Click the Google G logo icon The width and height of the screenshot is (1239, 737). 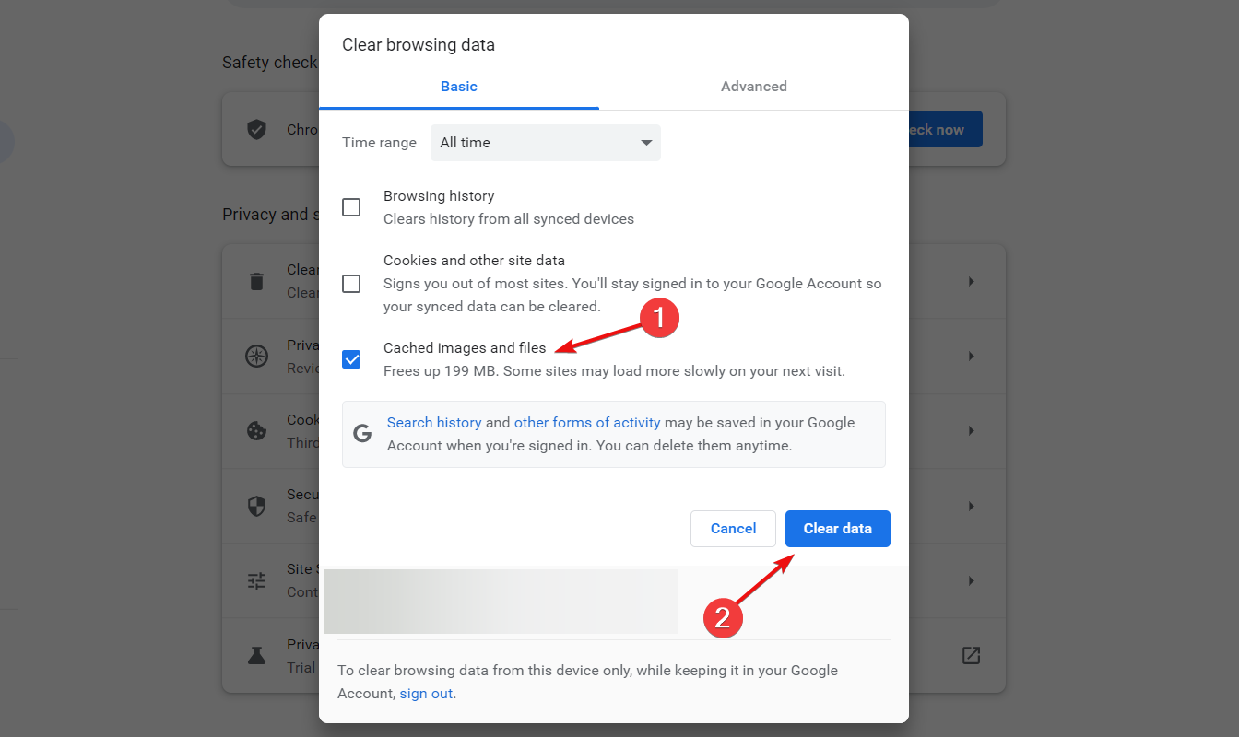pyautogui.click(x=362, y=434)
